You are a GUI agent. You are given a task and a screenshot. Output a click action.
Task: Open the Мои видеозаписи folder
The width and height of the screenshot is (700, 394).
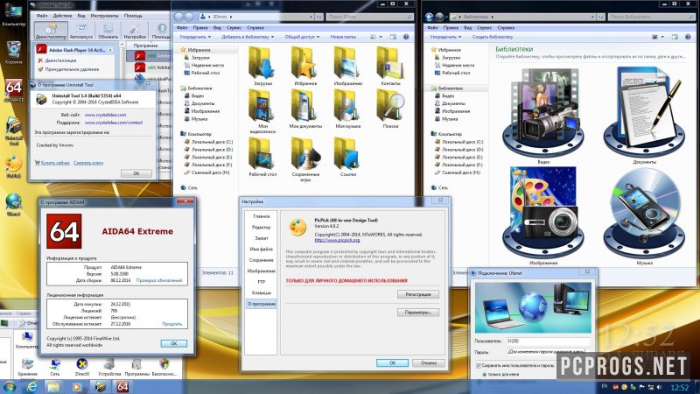point(262,110)
